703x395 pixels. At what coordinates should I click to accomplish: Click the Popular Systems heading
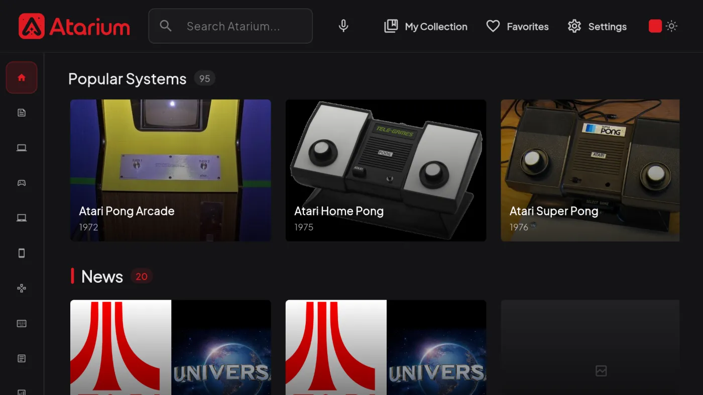coord(128,79)
